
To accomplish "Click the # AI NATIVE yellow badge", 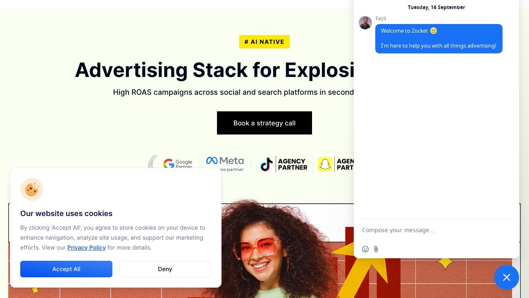I will point(264,42).
